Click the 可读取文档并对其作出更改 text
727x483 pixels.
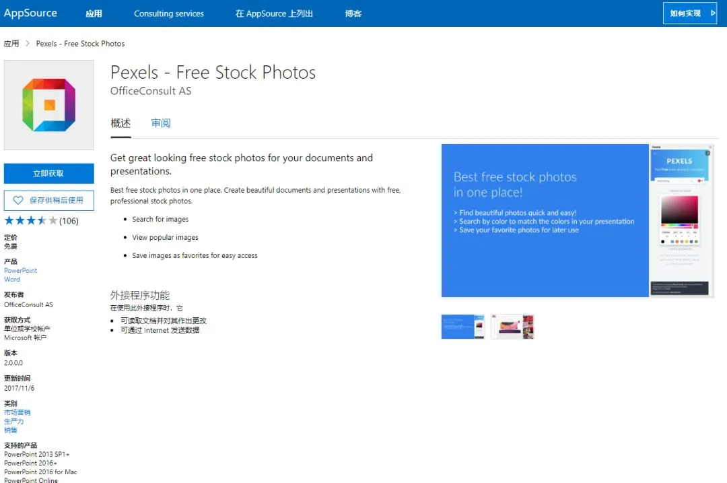pyautogui.click(x=164, y=321)
